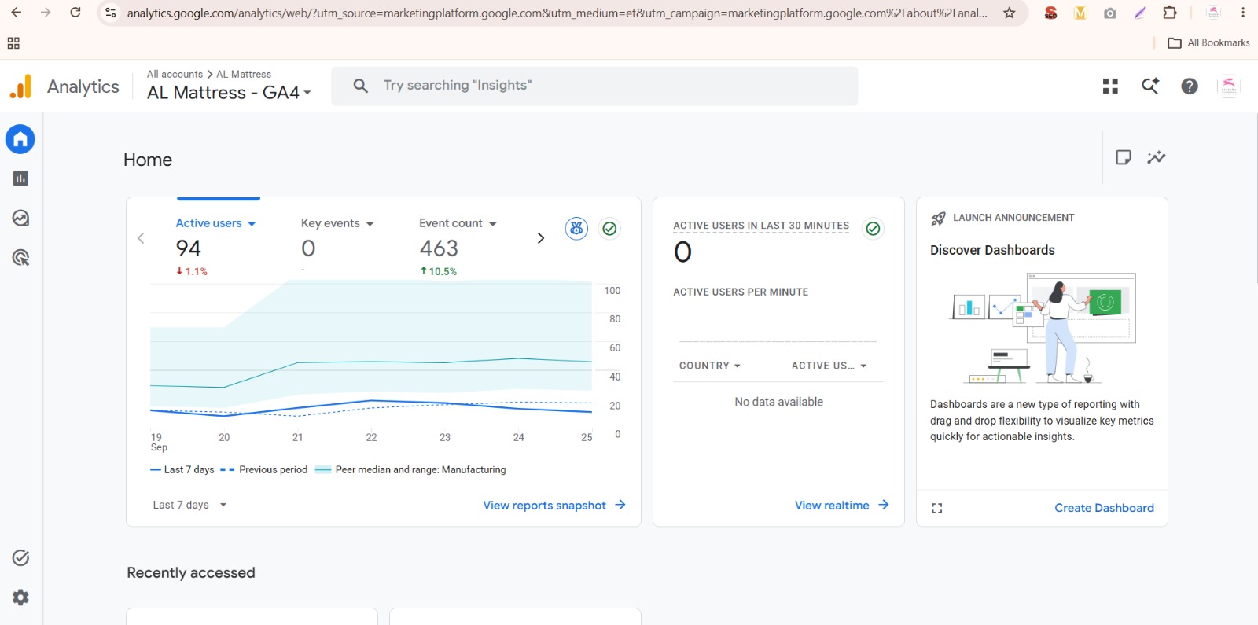Open the All Bookmarks folder

click(x=1208, y=43)
